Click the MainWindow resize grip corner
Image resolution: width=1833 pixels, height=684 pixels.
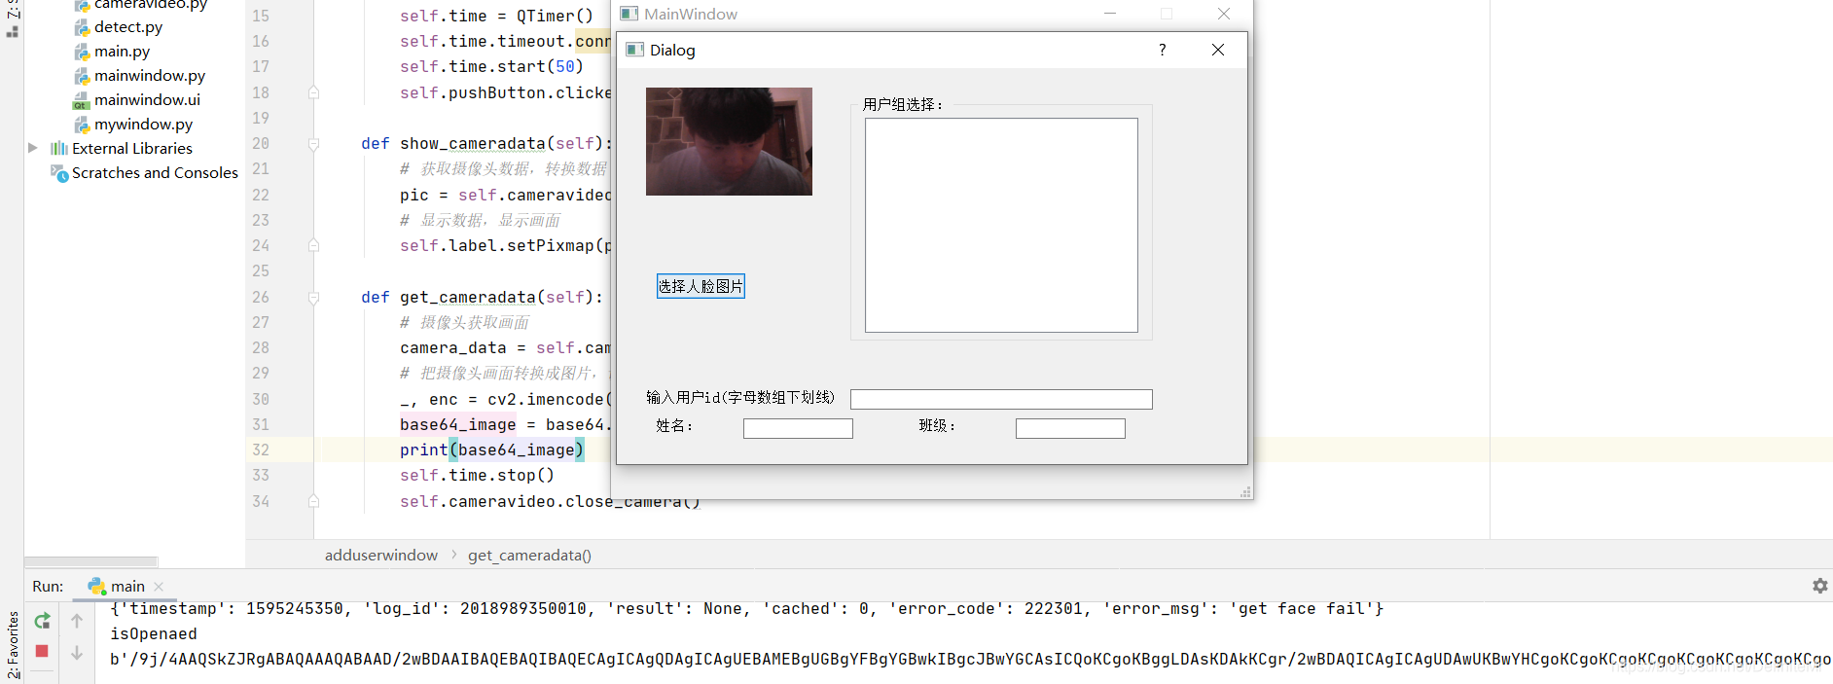[x=1245, y=492]
